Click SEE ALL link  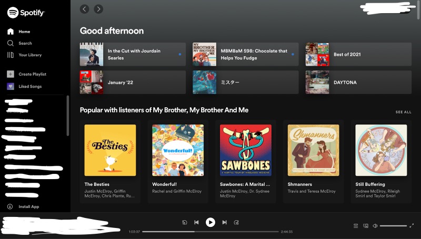pyautogui.click(x=403, y=112)
